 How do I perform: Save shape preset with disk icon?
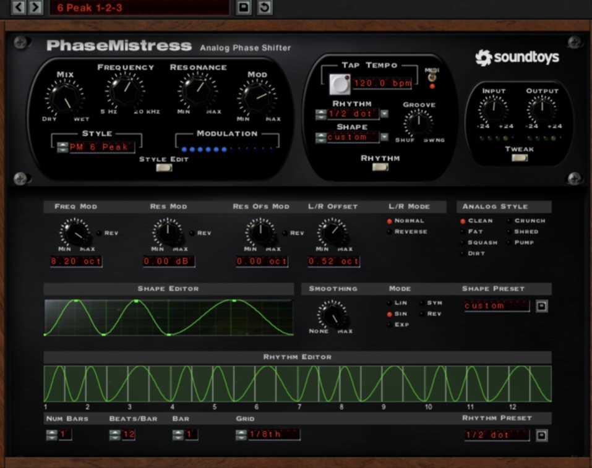(541, 306)
